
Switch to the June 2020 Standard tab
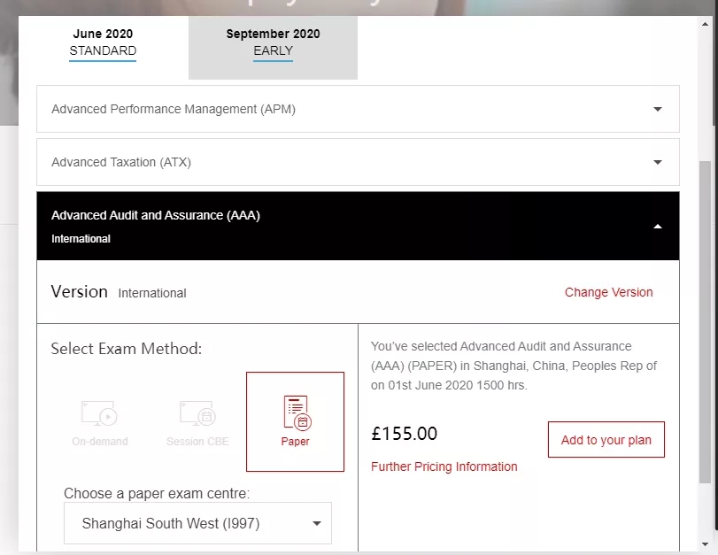coord(103,42)
